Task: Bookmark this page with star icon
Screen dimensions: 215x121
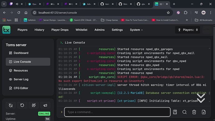Action: [168, 12]
